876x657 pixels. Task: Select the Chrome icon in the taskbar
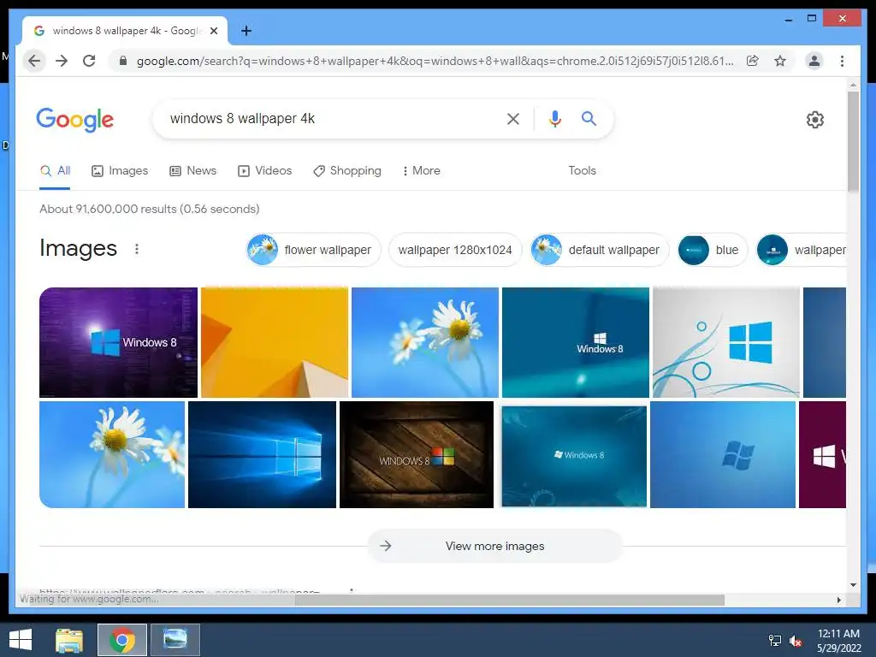click(x=121, y=640)
